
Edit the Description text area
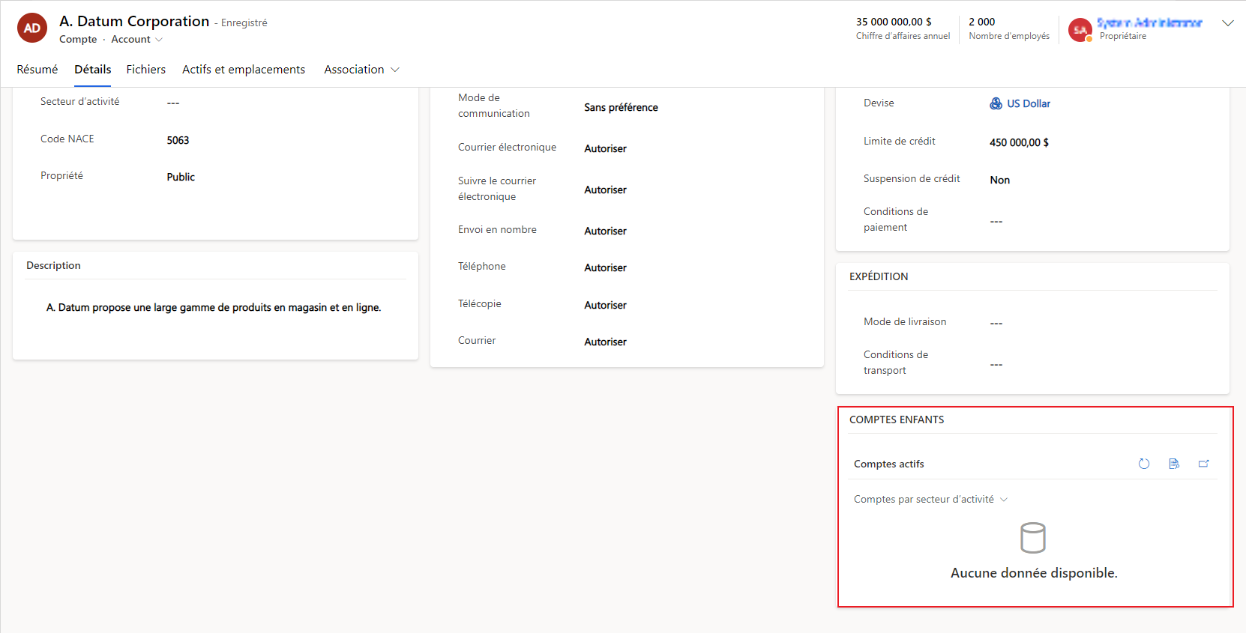[214, 307]
